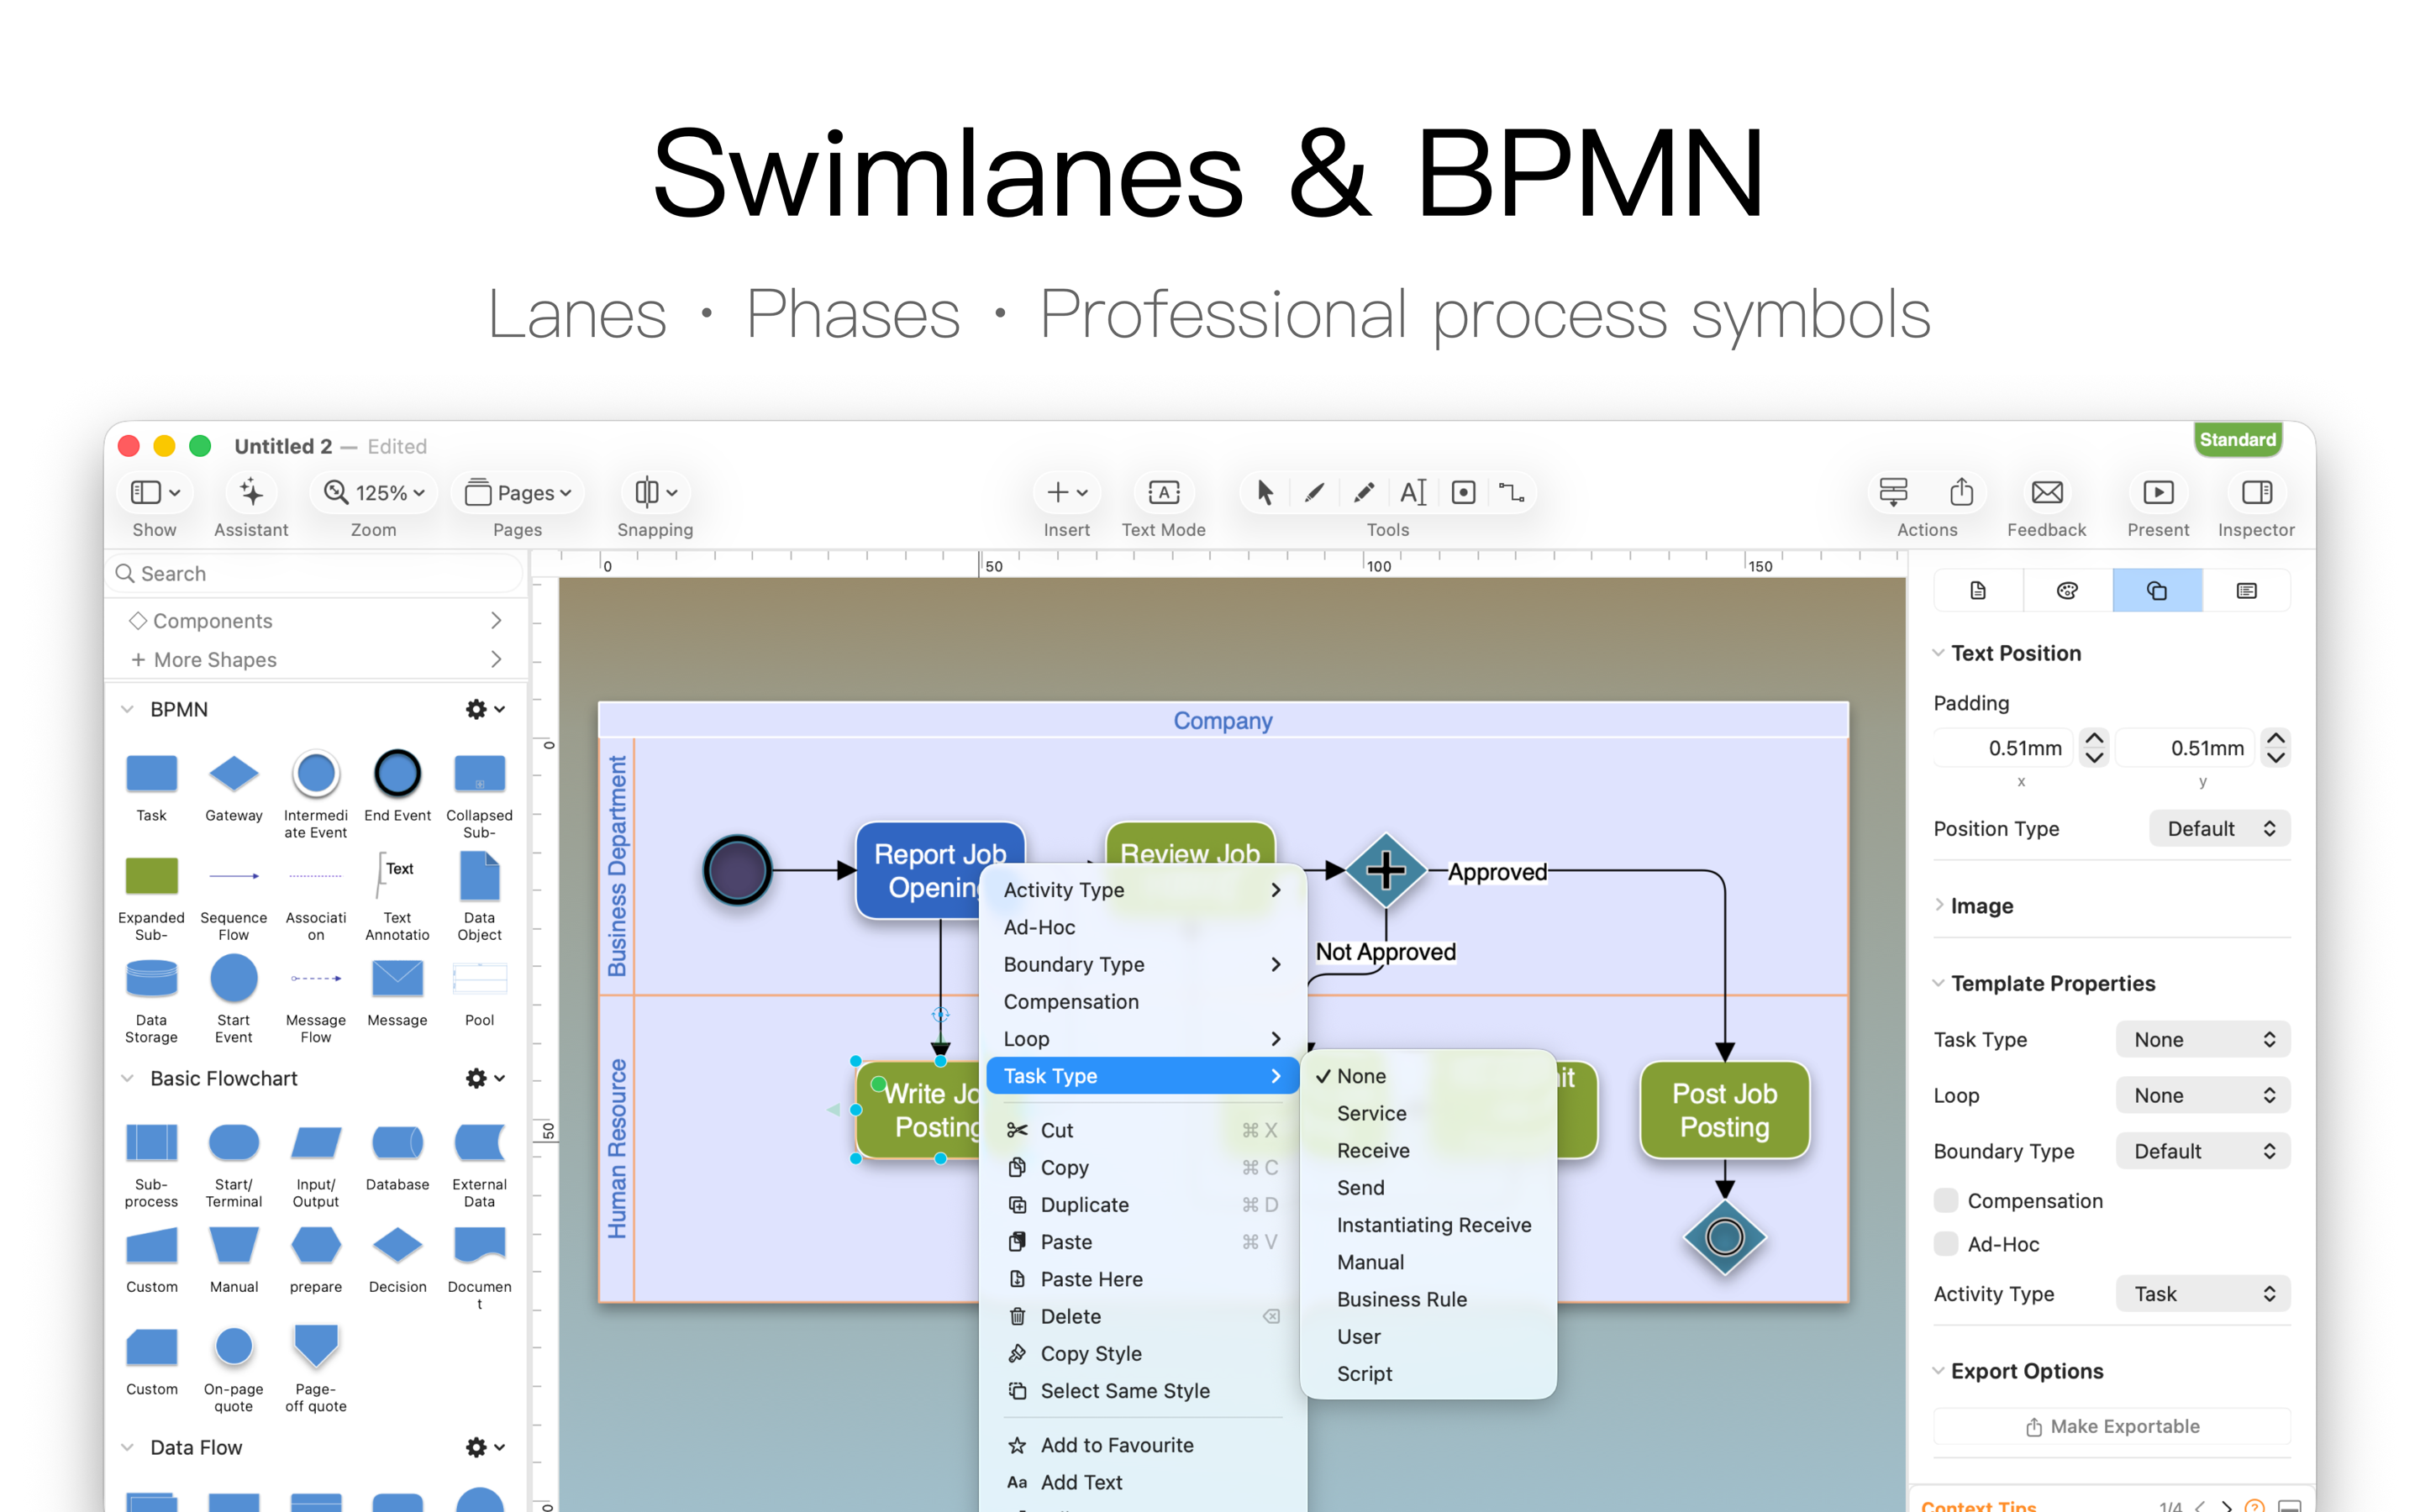
Task: Choose Script task type
Action: [1428, 1374]
